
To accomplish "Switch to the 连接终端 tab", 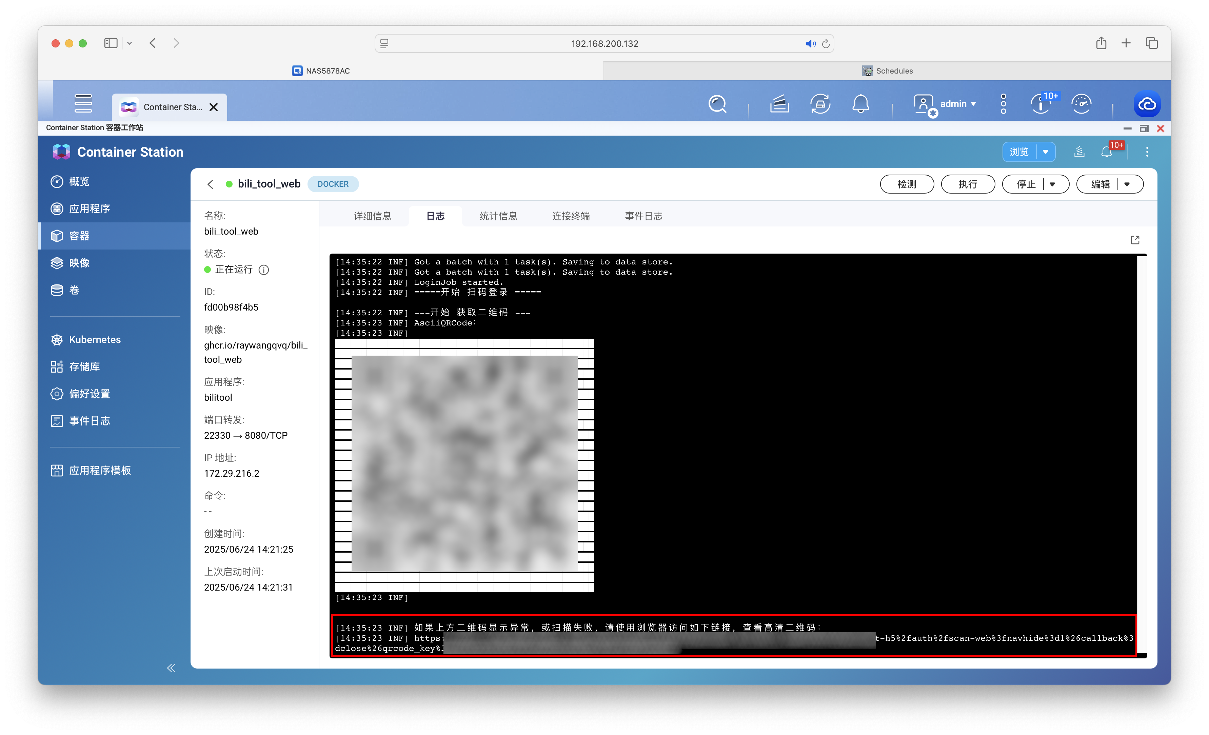I will click(x=571, y=216).
